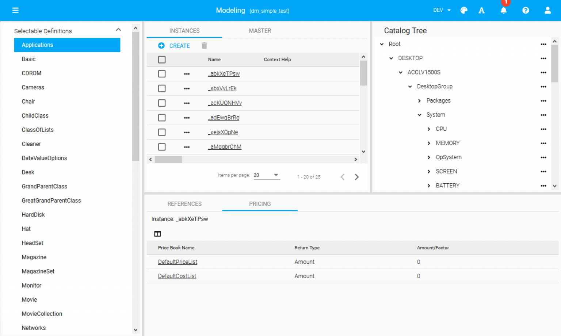
Task: Expand the CPU node in Catalog Tree
Action: [x=429, y=129]
